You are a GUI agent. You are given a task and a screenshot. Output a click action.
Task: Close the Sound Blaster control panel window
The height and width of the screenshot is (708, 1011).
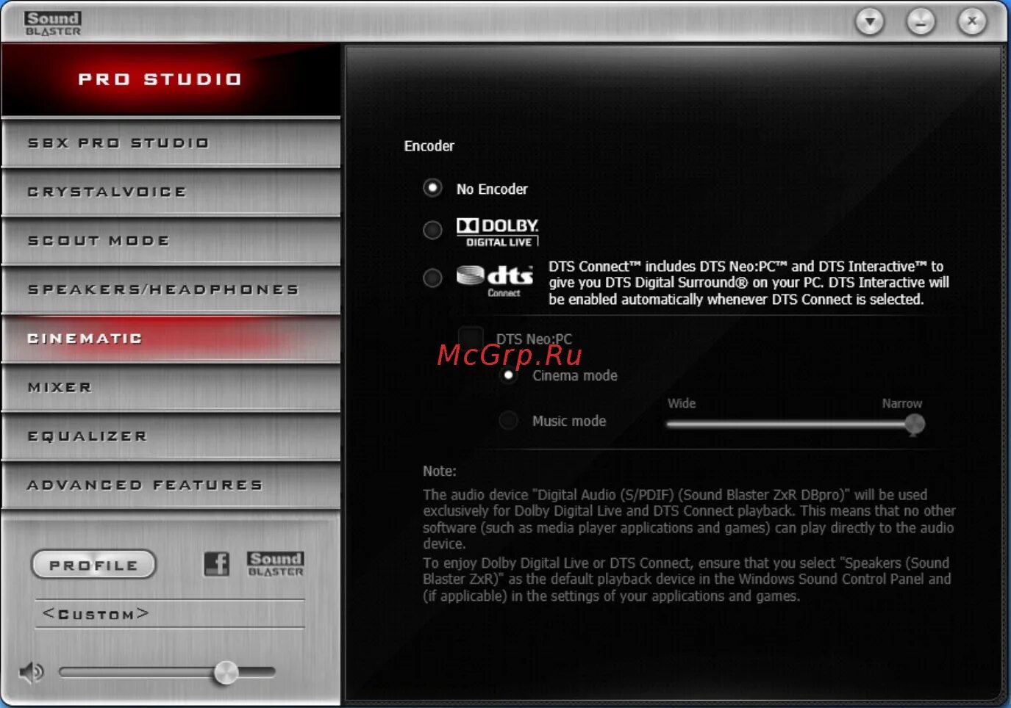(x=972, y=21)
